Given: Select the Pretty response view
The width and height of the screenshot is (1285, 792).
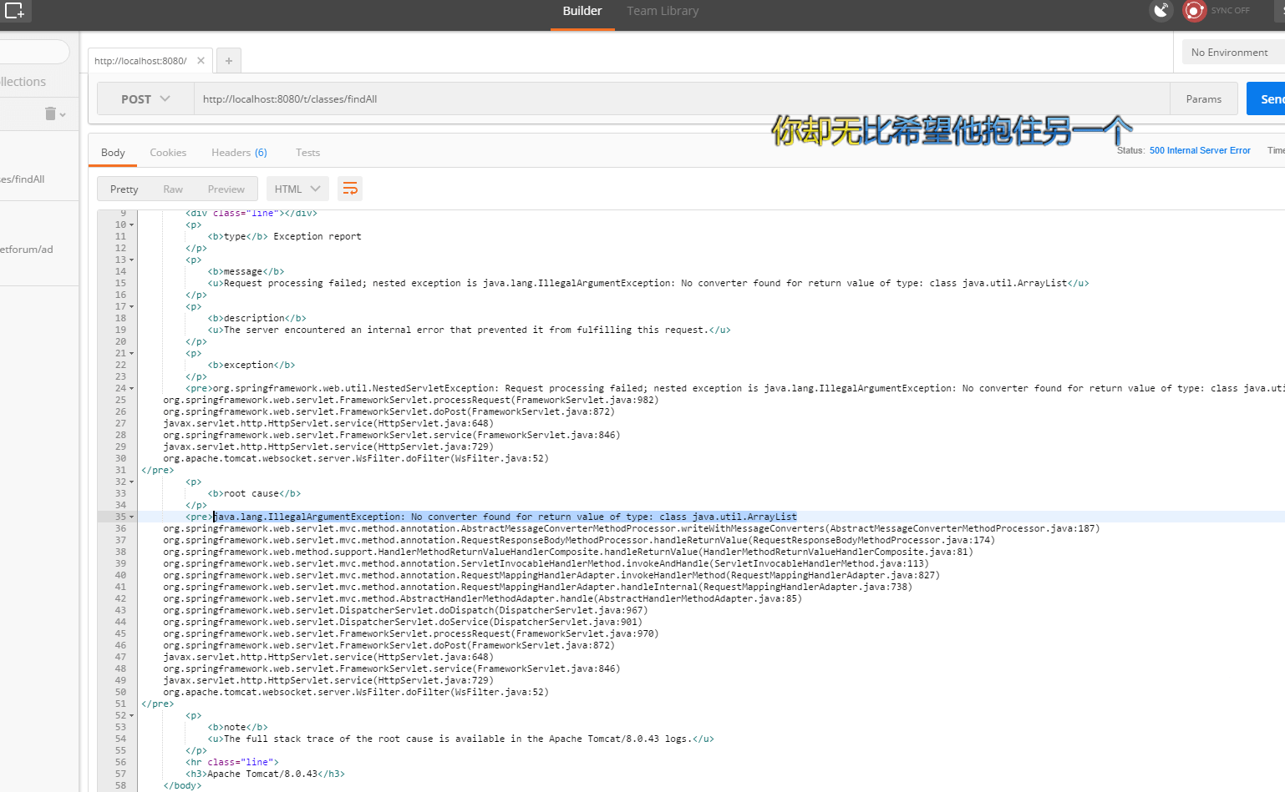Looking at the screenshot, I should [124, 189].
